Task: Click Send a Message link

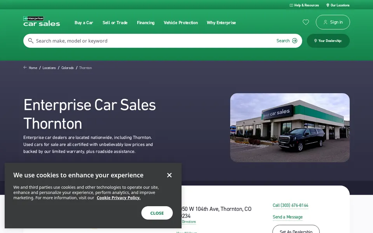Action: (x=288, y=217)
